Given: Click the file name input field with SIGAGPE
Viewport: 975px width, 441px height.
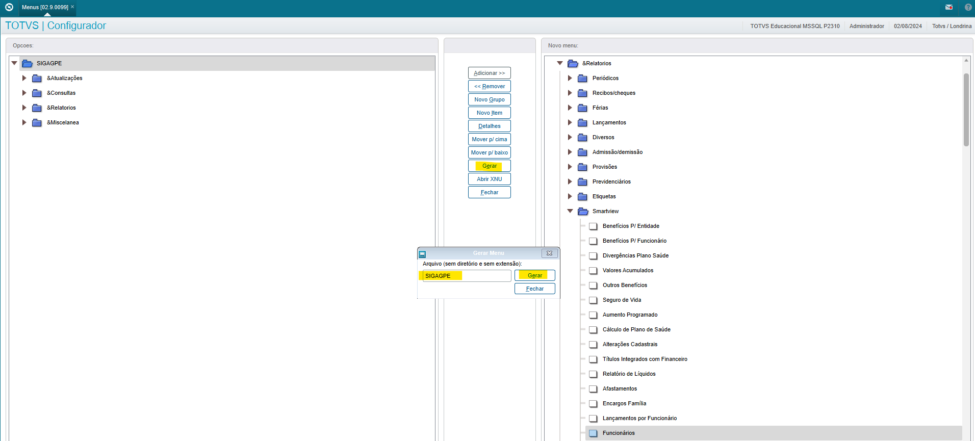Looking at the screenshot, I should coord(467,276).
